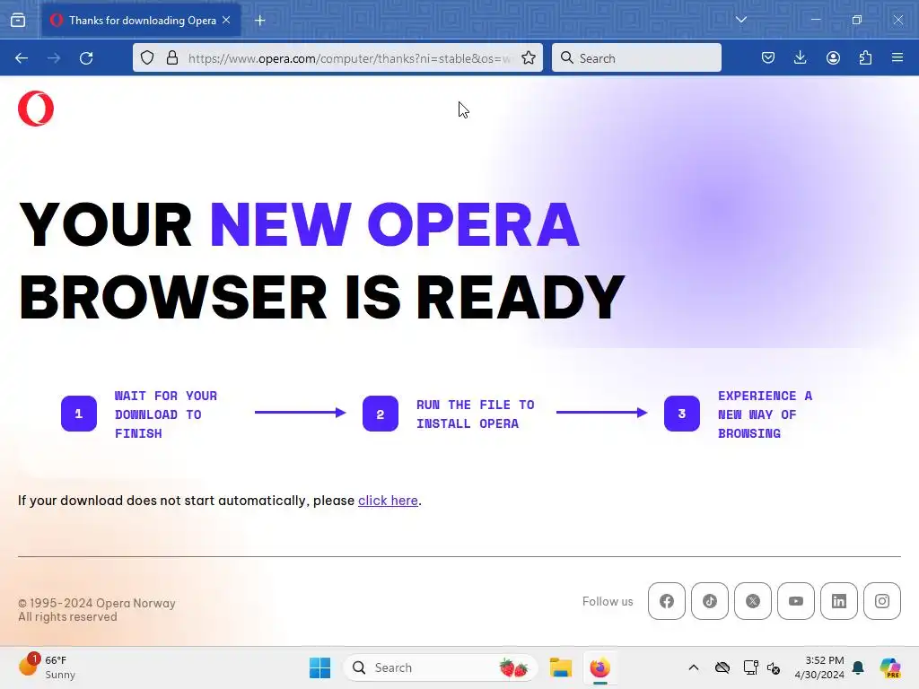Open the notification bell
The image size is (919, 689).
coord(858,667)
